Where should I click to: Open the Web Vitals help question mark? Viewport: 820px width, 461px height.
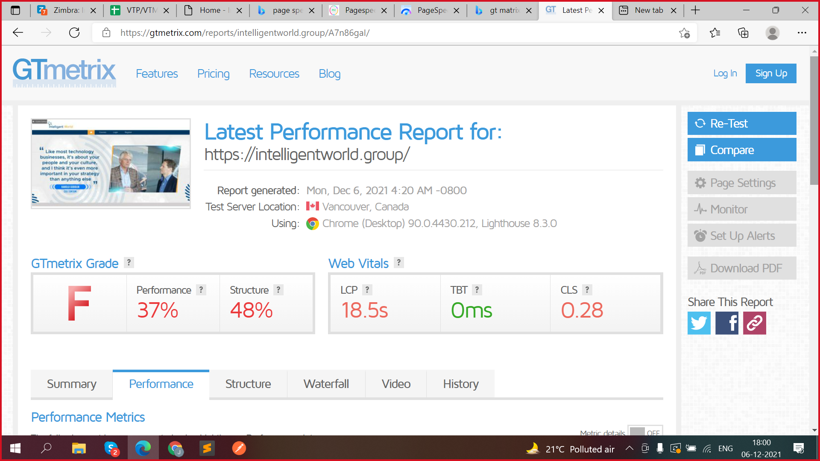[x=398, y=263]
